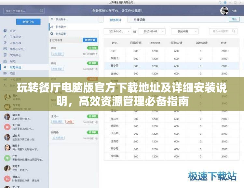Click the 项目 list icon in sidebar
This screenshot has height=188, width=244.
(x=5, y=73)
